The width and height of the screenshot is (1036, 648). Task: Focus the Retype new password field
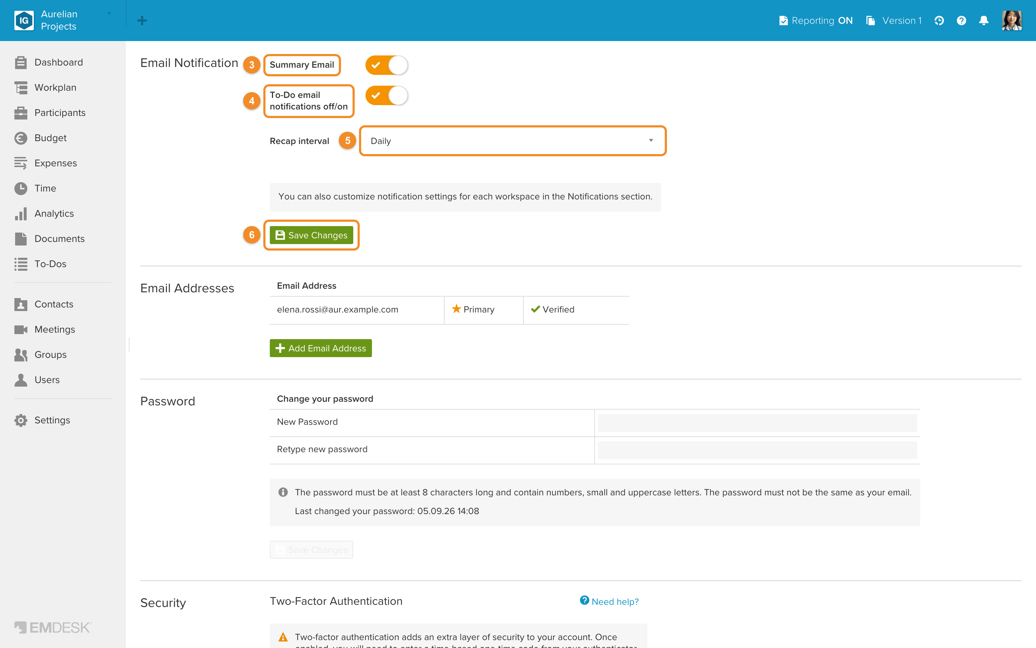757,450
